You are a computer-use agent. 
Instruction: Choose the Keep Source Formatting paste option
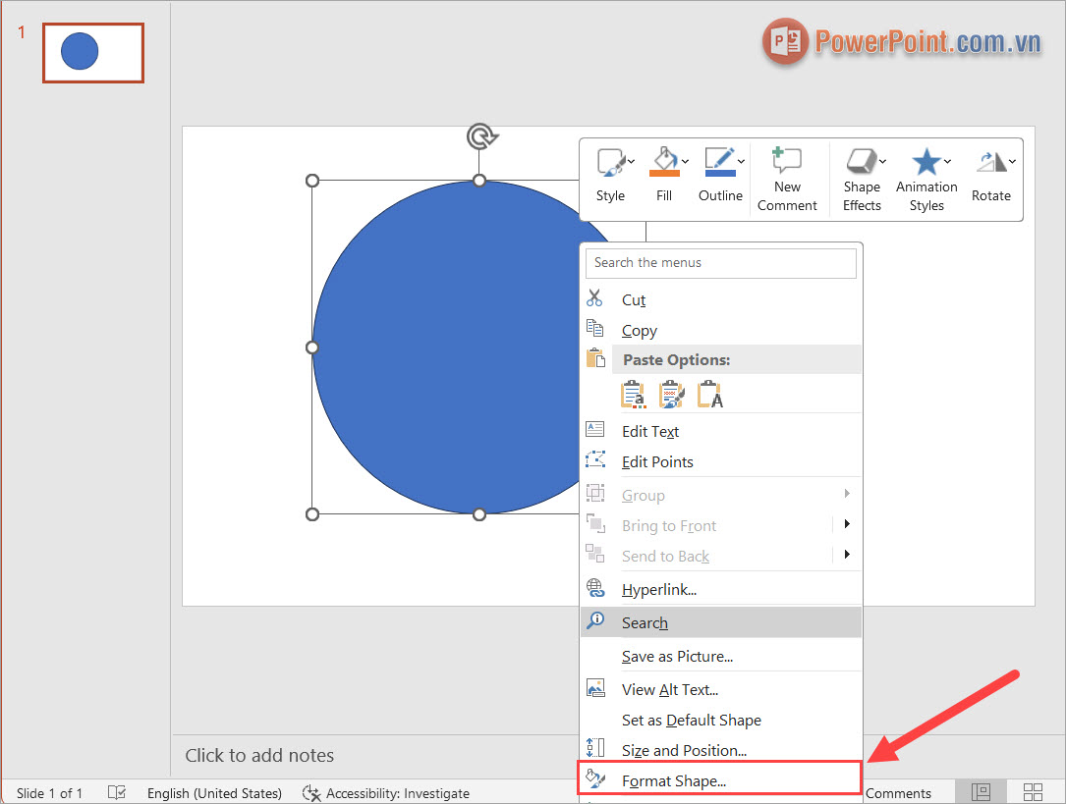[x=633, y=393]
